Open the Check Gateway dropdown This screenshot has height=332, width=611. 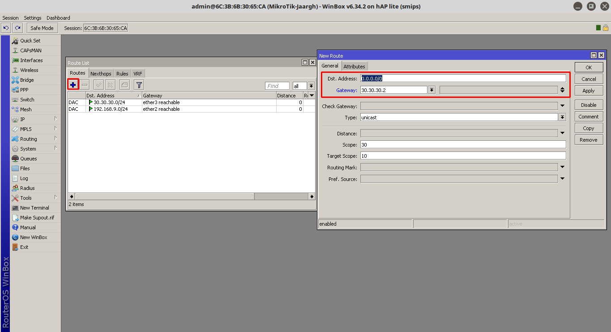click(562, 105)
